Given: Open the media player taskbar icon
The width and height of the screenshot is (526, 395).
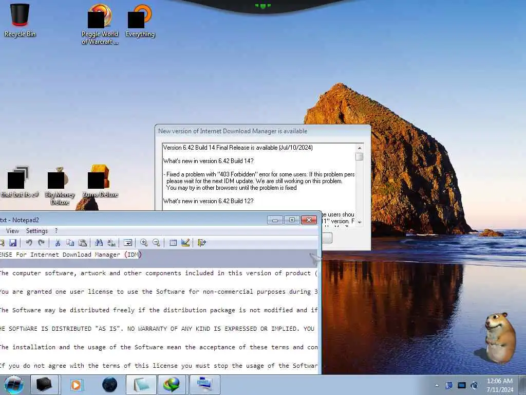Looking at the screenshot, I should 76,385.
